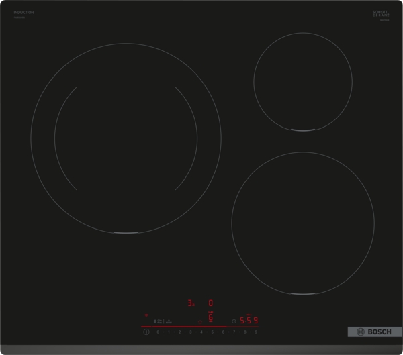Select the large left cooking zone
Screen dimensions: 403x355
point(126,139)
